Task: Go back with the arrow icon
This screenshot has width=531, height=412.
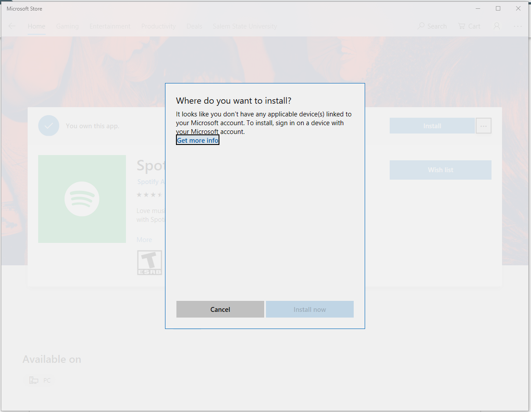Action: (12, 26)
